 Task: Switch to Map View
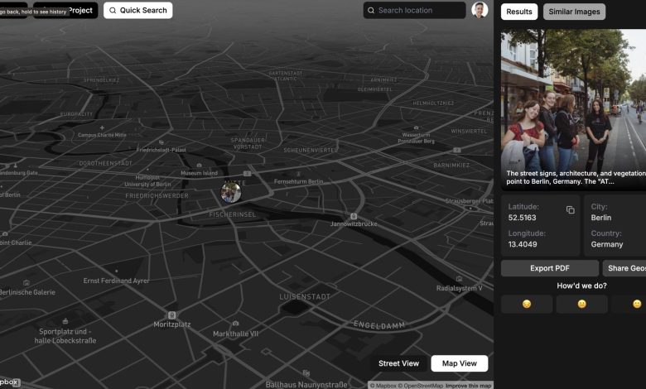click(460, 363)
